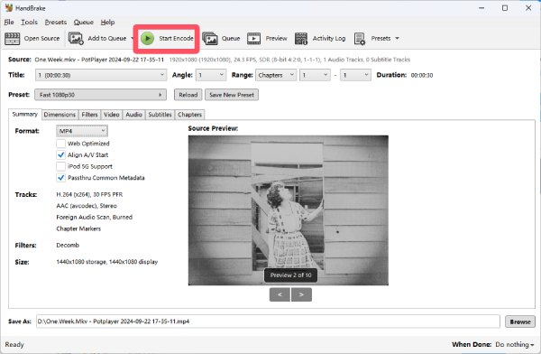Minimize the HandBrake window
Viewport: 541px width, 354px height.
point(481,7)
